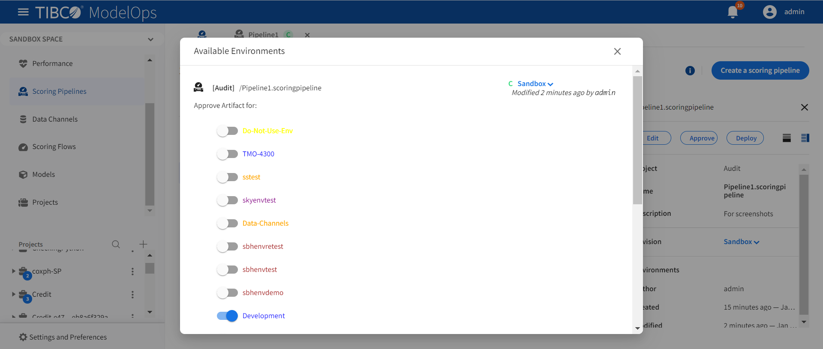Switch on sbhenvretest approval
This screenshot has height=349, width=823.
(227, 247)
